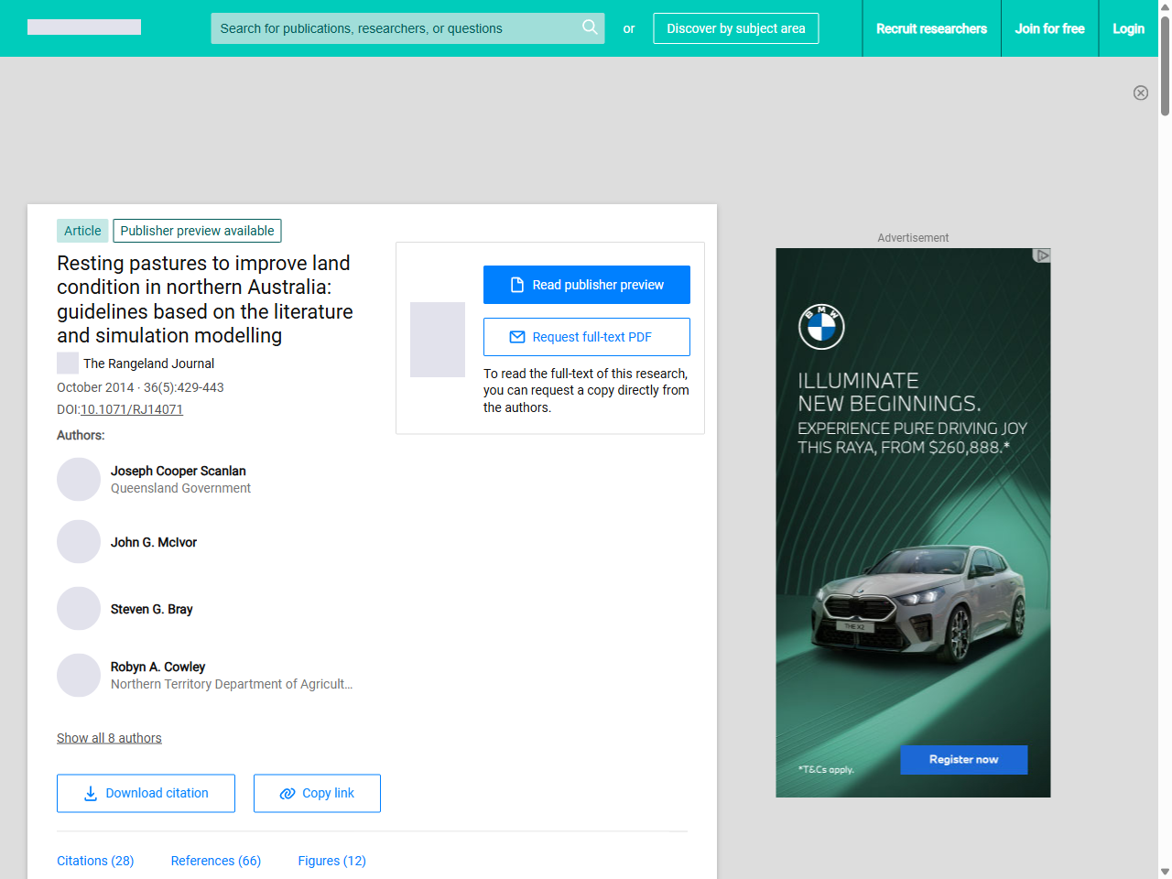Follow the DOI link 10.1071/RJ14071
This screenshot has height=879, width=1172.
132,409
